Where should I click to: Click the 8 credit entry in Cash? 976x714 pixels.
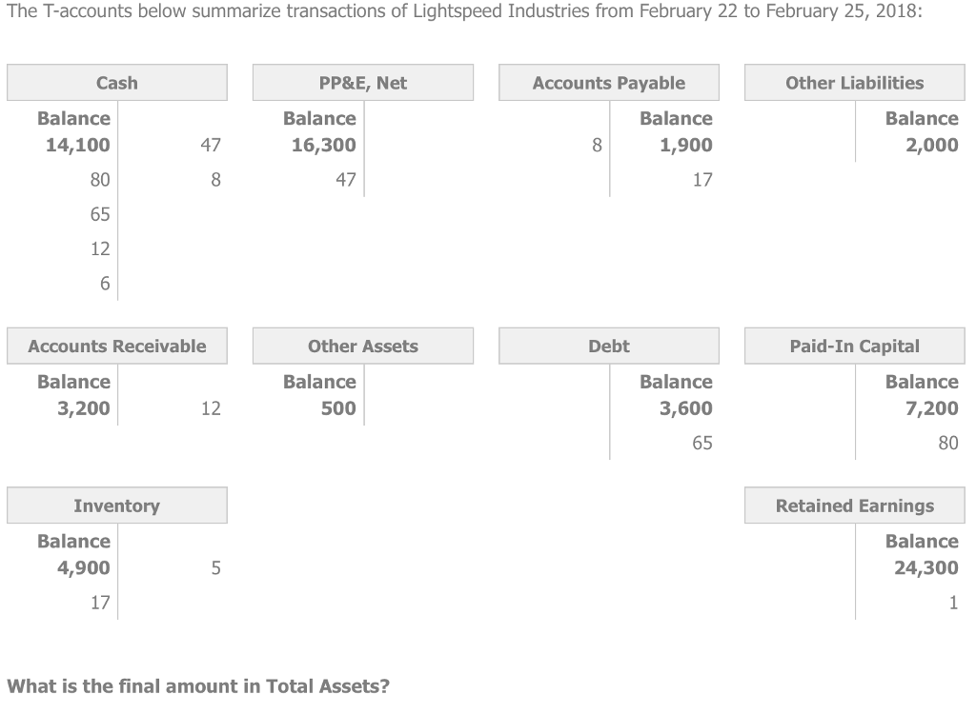coord(216,180)
